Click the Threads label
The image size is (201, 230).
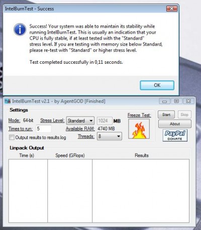point(86,137)
